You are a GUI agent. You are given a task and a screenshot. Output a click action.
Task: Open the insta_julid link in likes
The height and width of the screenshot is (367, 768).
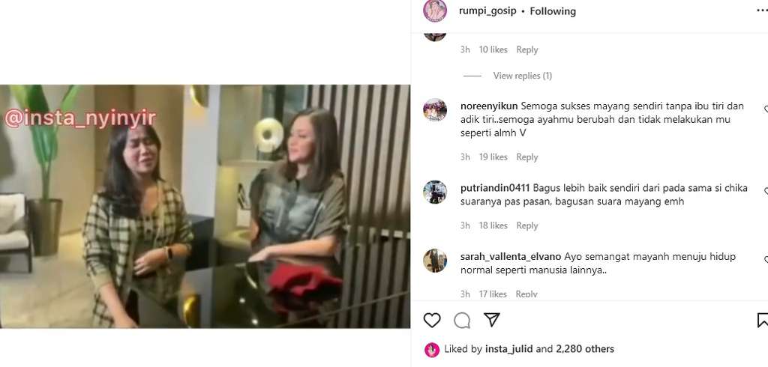[509, 349]
